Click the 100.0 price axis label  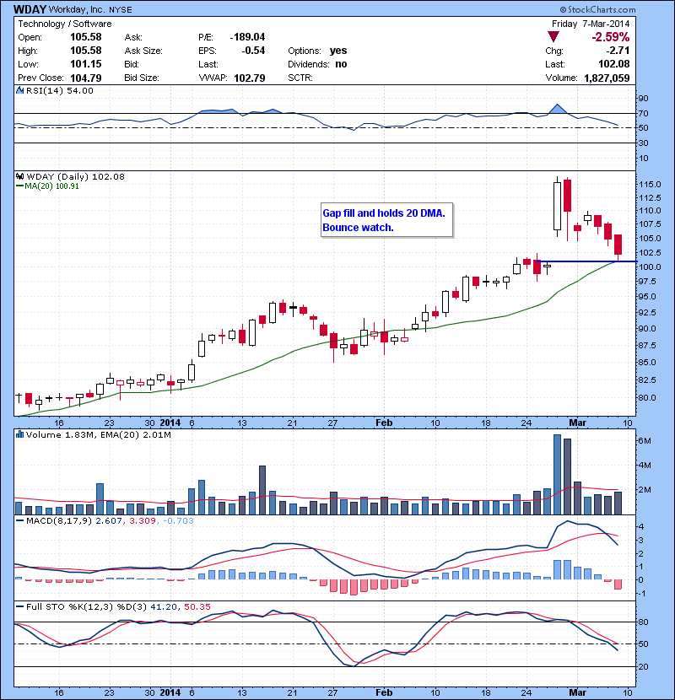650,267
